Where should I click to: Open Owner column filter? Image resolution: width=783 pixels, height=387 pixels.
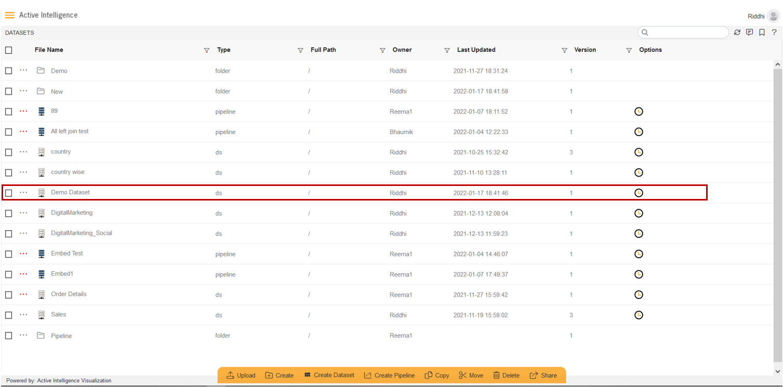click(x=447, y=50)
